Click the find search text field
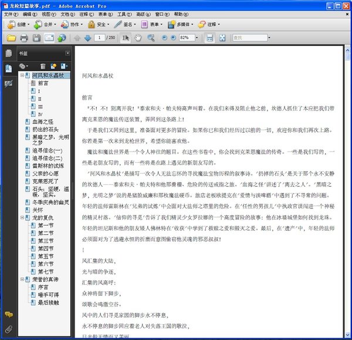This screenshot has height=340, width=352. 250,38
